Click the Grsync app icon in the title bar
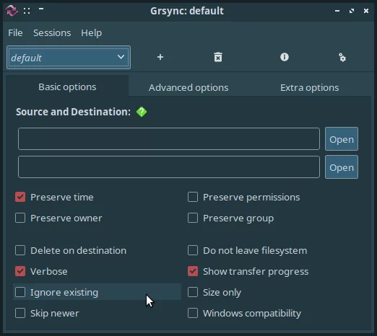The height and width of the screenshot is (336, 377). click(x=12, y=11)
